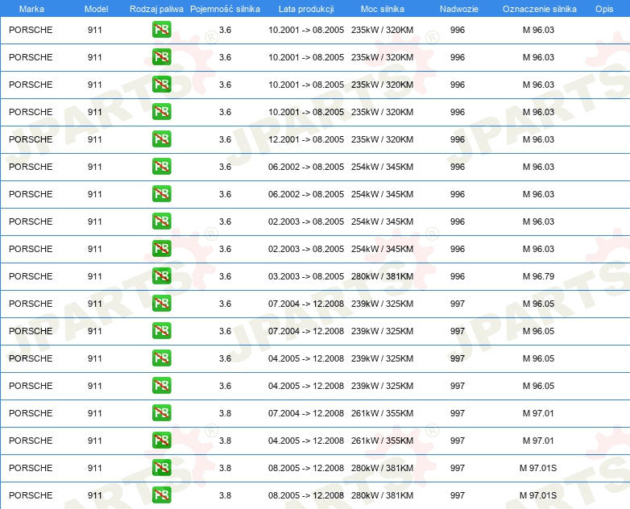Click fuel icon in first 07.2004 M 96.05 row
The width and height of the screenshot is (630, 509).
161,304
